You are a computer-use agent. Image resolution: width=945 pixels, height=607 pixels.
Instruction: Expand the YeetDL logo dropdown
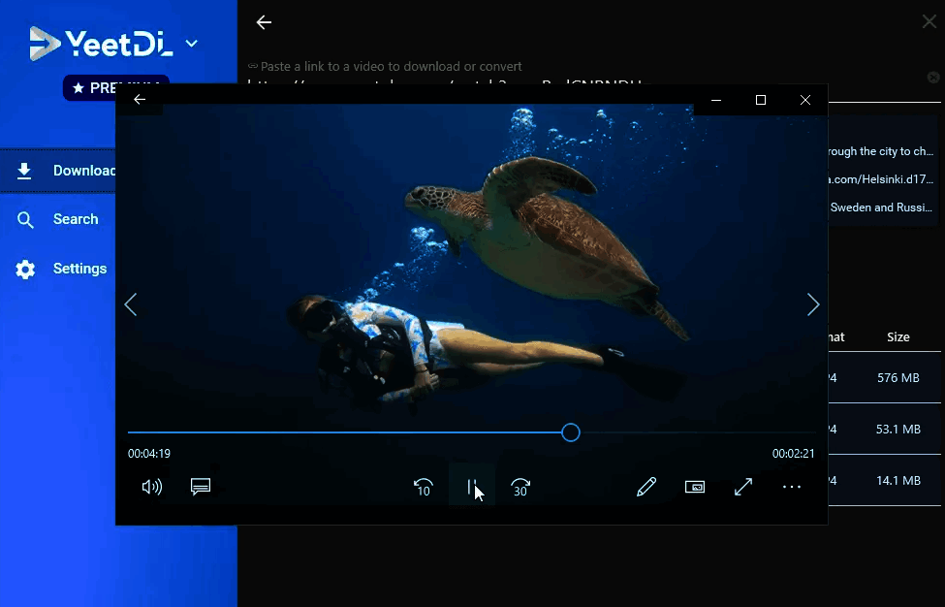tap(192, 43)
